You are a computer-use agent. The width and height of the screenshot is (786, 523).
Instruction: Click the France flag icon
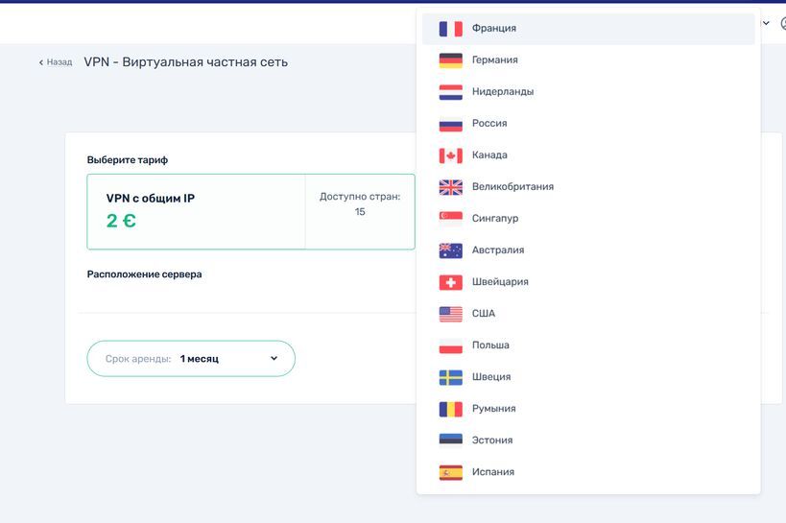(x=450, y=29)
